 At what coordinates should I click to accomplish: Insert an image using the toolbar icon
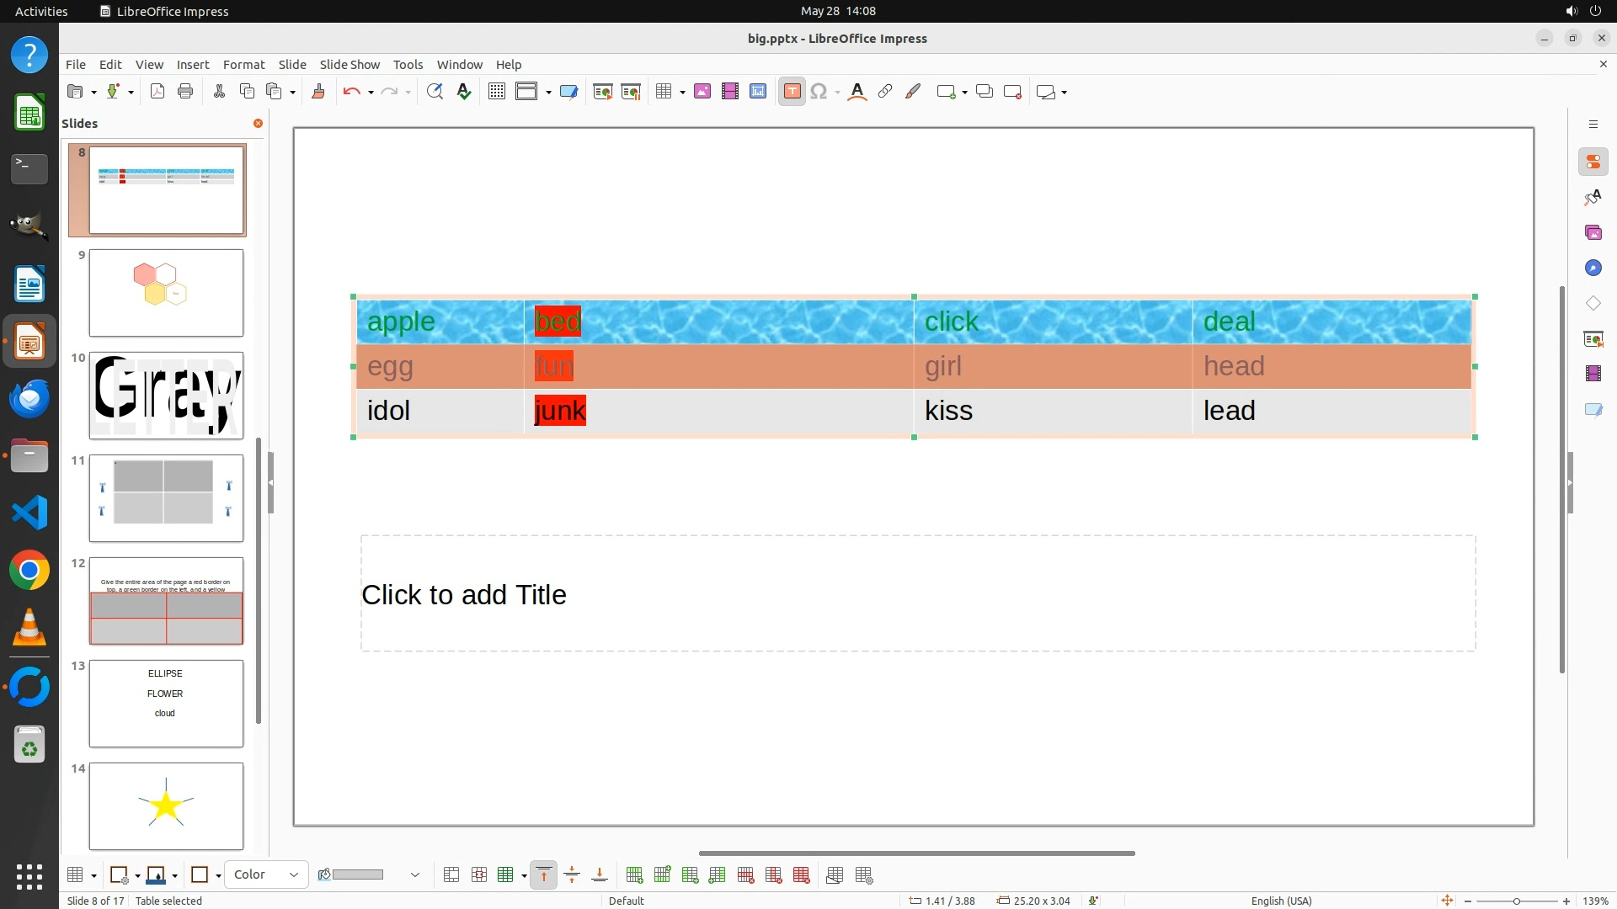(702, 92)
